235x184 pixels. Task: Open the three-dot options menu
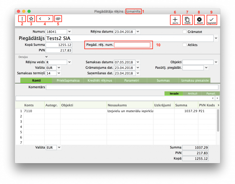(22, 19)
